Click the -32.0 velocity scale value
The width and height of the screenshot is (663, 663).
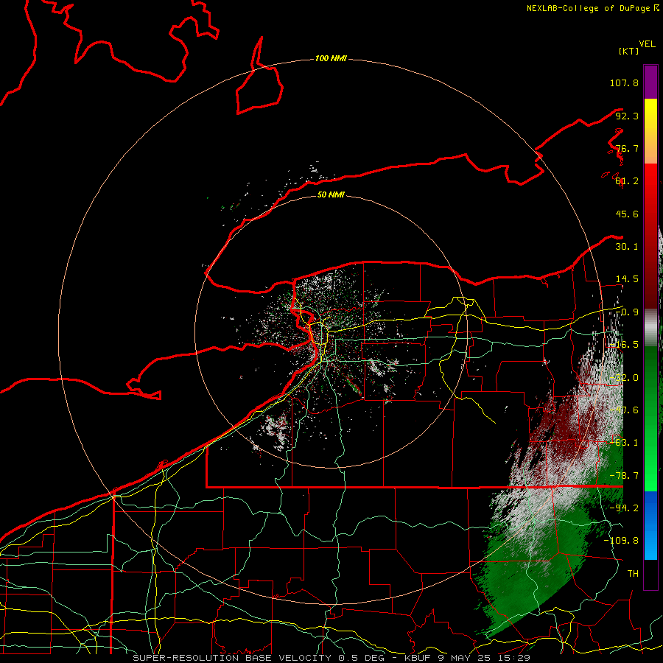coord(624,378)
